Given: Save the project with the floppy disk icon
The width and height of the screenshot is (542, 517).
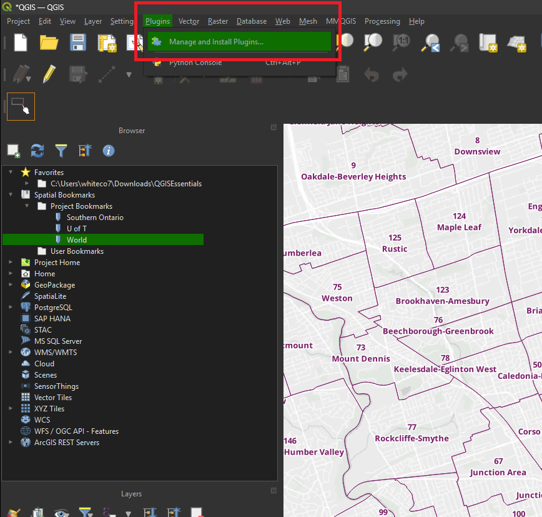Looking at the screenshot, I should click(78, 43).
